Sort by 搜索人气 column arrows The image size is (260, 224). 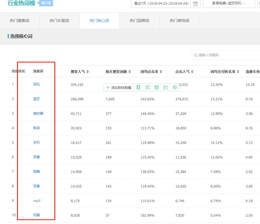pos(88,72)
